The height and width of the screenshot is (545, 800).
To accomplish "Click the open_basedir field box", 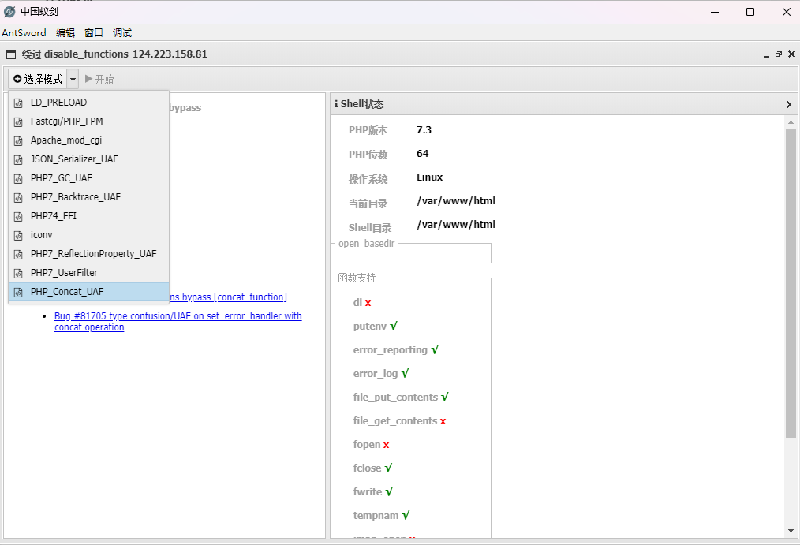I will [411, 253].
